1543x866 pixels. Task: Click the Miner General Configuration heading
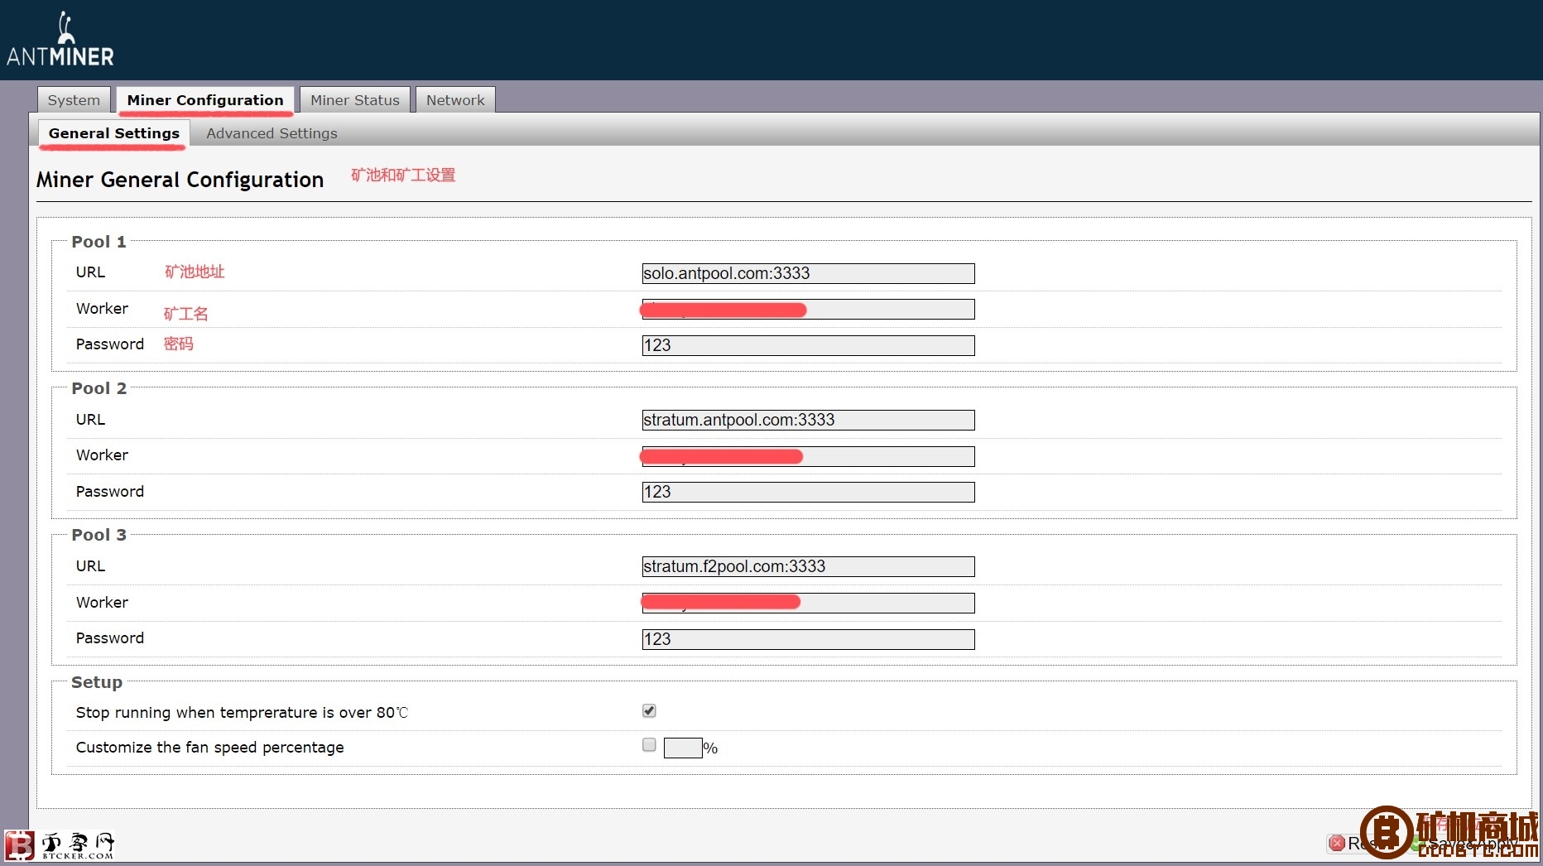click(180, 180)
